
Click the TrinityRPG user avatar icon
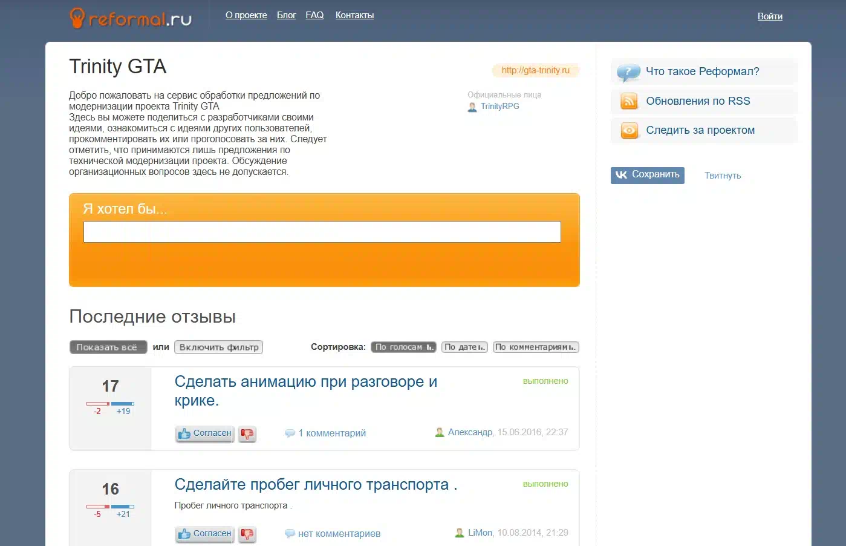click(472, 107)
